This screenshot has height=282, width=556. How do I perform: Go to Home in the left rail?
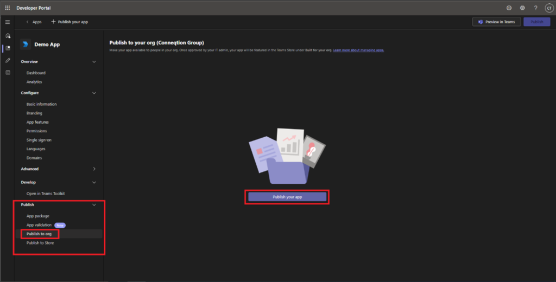point(8,35)
